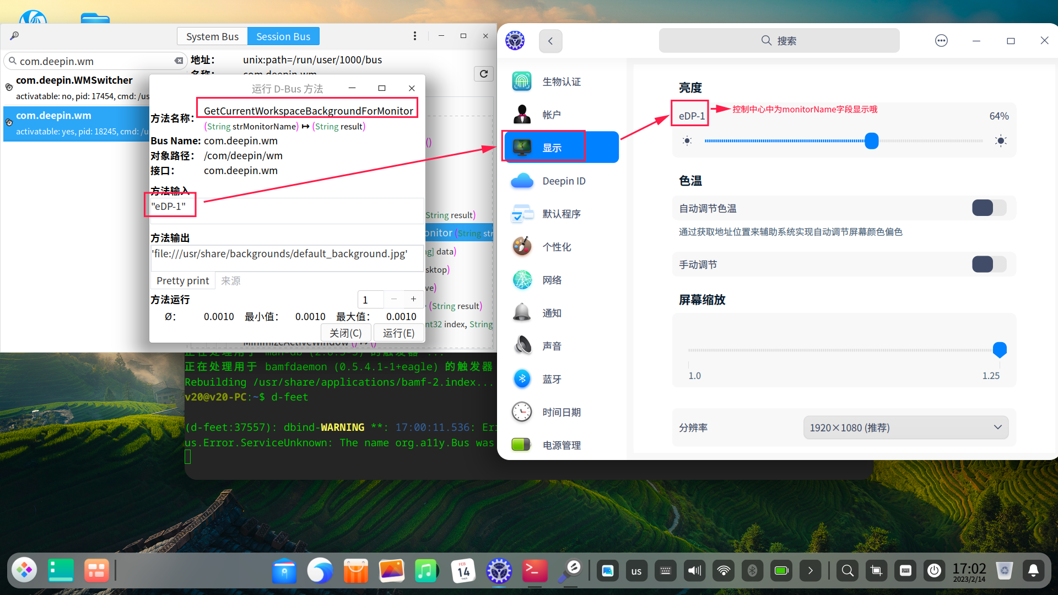
Task: Open the three-dot menu in d-feet
Action: [x=414, y=36]
